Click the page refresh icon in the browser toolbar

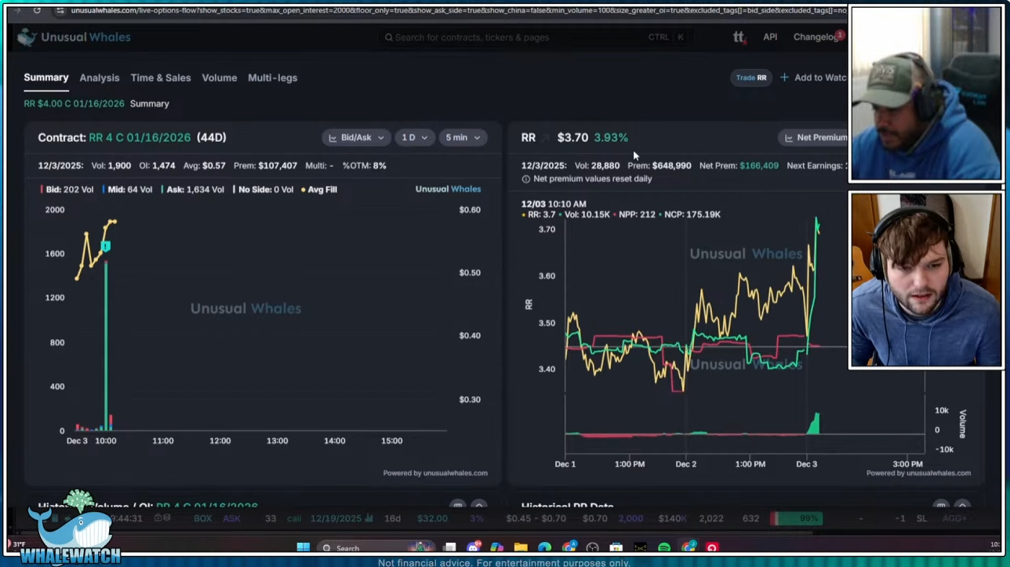37,11
